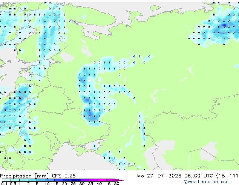Screen dimensions: 239x185
Task: Open the weatheronline.co.uk copyright link
Action: [207, 182]
